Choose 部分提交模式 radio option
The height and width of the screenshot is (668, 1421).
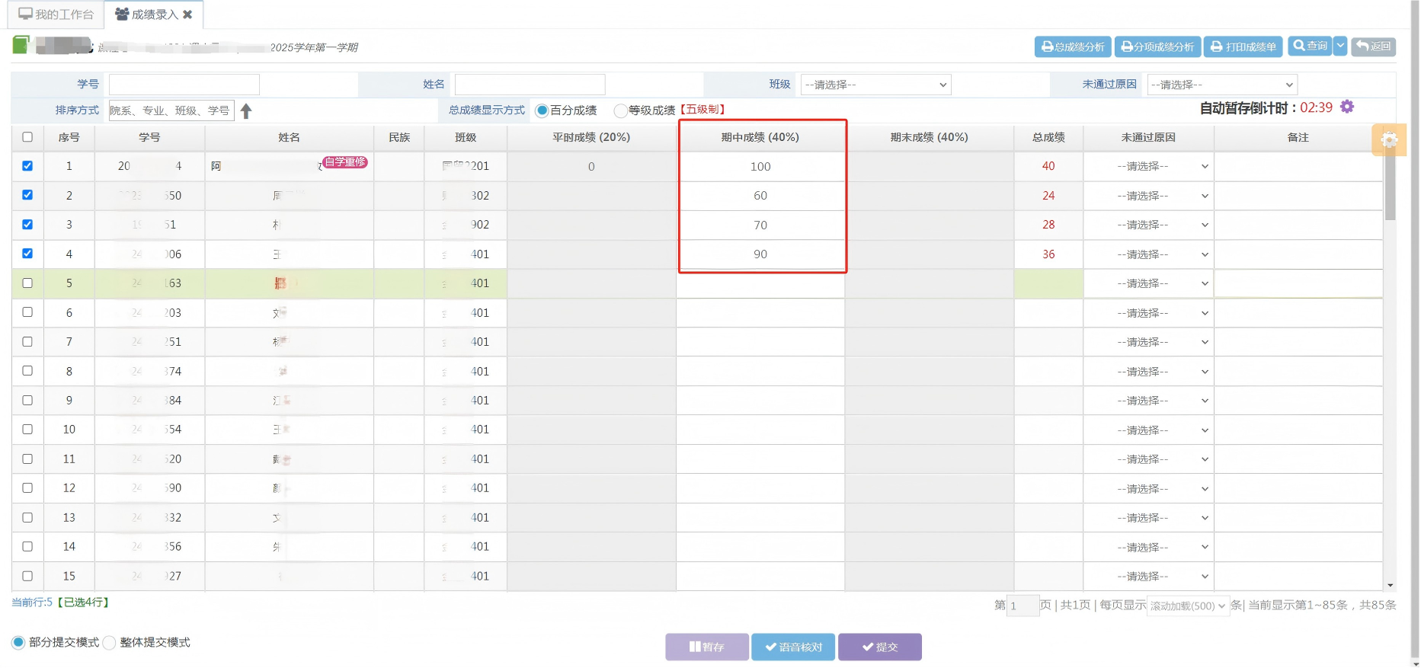coord(18,642)
